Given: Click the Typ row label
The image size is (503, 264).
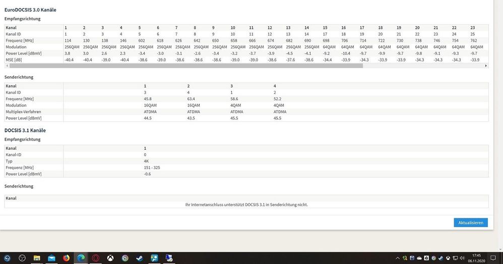Looking at the screenshot, I should (9, 161).
